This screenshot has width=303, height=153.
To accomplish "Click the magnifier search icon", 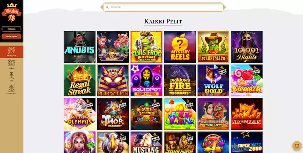I will coord(107,7).
